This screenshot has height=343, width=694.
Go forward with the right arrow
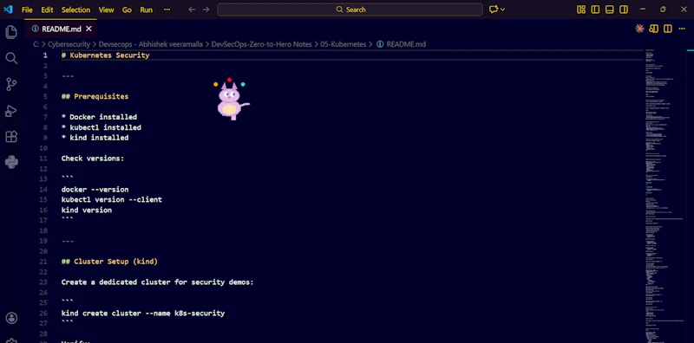[x=206, y=10]
